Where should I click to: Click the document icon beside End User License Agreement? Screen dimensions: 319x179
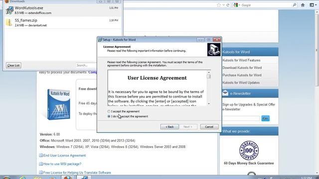point(41,155)
